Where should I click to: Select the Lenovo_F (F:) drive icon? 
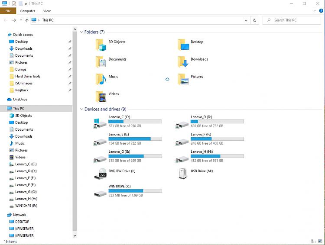(x=182, y=142)
